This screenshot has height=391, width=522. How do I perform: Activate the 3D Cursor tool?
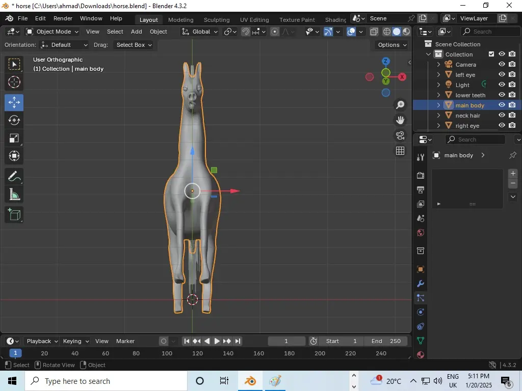14,82
